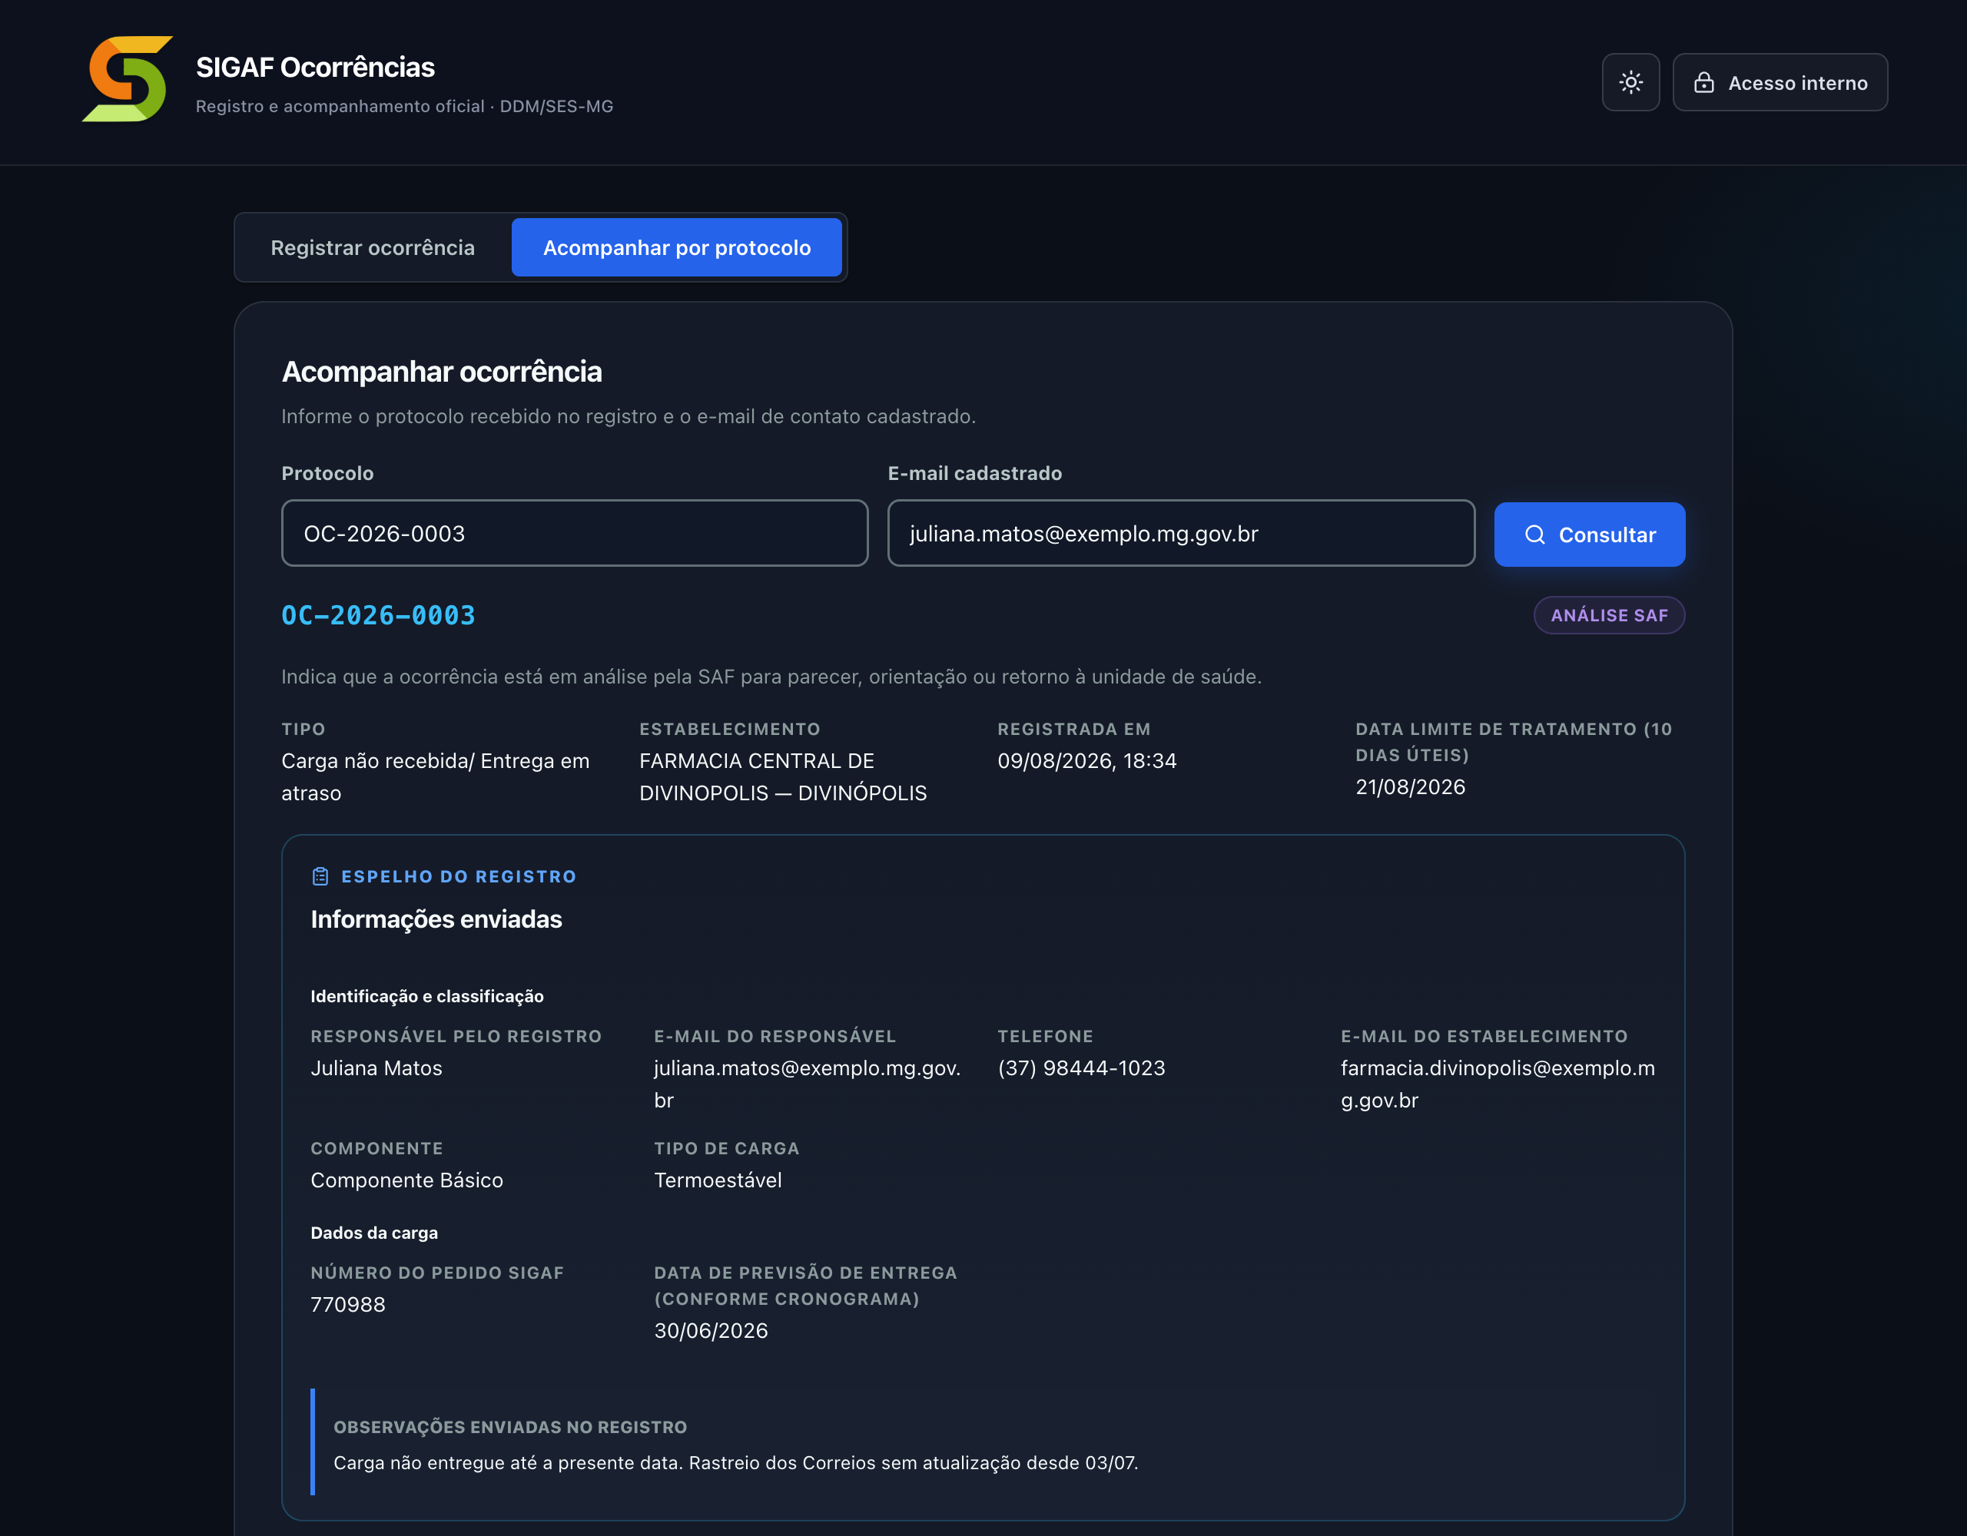Click the 'Identificação e classificação' subheading

pos(427,996)
